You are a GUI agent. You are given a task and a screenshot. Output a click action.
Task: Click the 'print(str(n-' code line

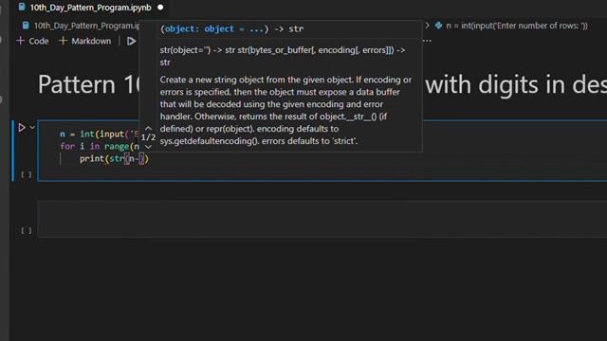pyautogui.click(x=114, y=159)
